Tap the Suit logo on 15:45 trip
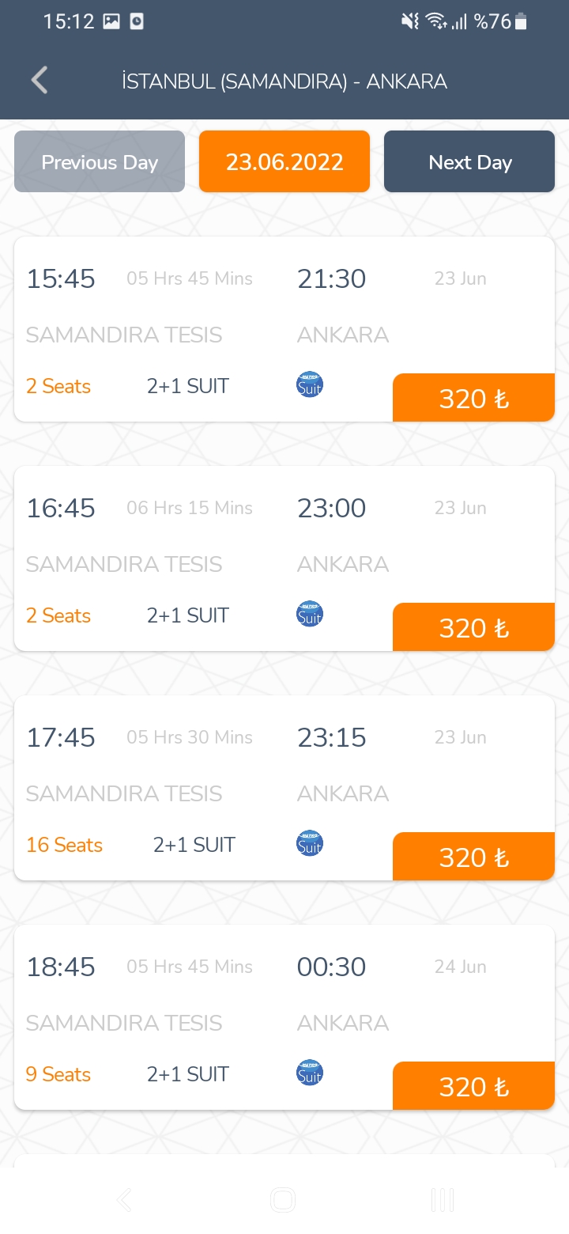 310,385
